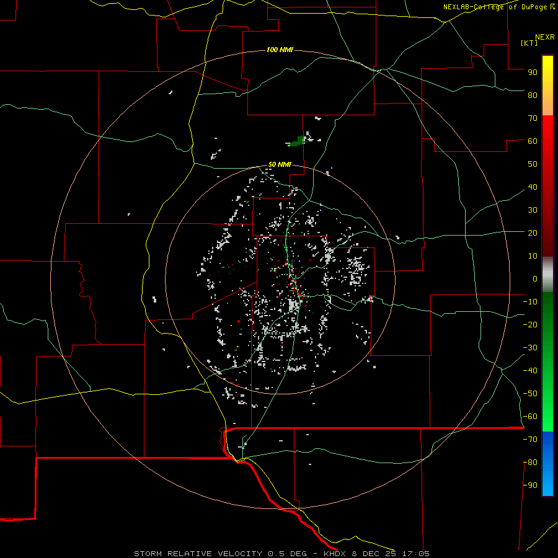
Task: Click the NEXR label above the color scale
Action: pos(545,37)
